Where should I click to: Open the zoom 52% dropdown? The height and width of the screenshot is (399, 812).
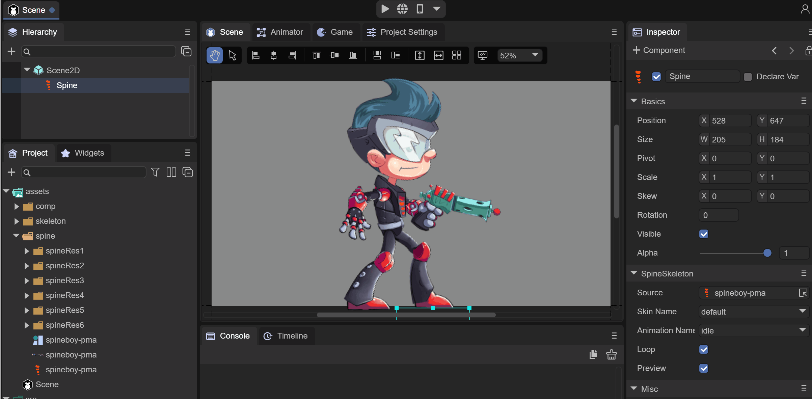click(520, 55)
